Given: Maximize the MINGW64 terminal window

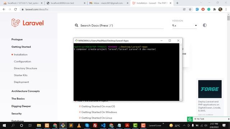Looking at the screenshot, I should coord(170,40).
